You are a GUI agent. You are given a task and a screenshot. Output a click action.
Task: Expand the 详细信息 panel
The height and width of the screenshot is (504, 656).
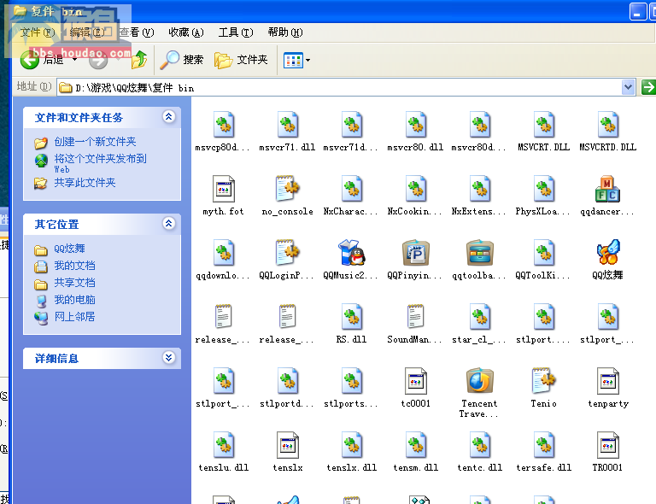[x=168, y=358]
